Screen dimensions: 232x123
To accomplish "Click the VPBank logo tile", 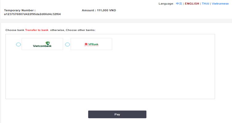I will point(91,44).
